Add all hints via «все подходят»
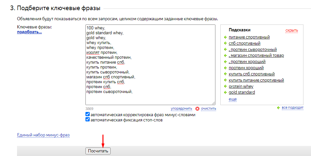311x156 pixels. pos(292,108)
